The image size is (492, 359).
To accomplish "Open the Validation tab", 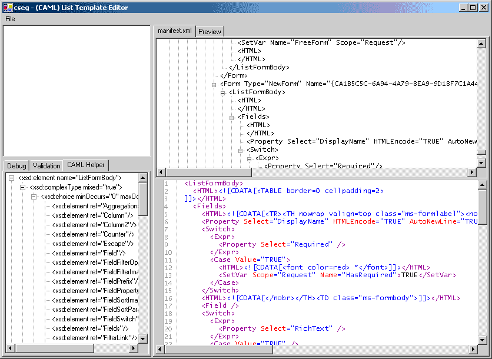I will (46, 166).
